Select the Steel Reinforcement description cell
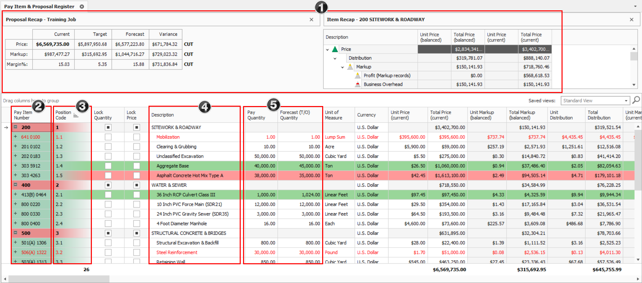 177,252
